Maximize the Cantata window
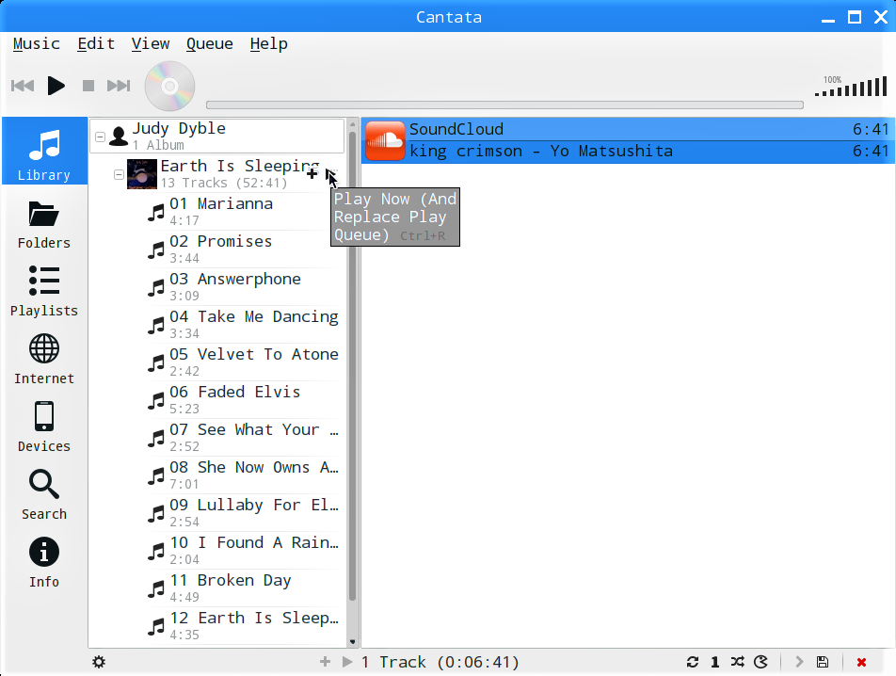Screen dimensions: 896x676 pos(855,17)
